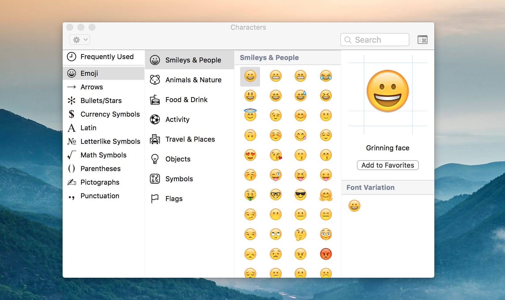Viewport: 505px width, 300px height.
Task: Select the heart eyes emoji
Action: (251, 155)
